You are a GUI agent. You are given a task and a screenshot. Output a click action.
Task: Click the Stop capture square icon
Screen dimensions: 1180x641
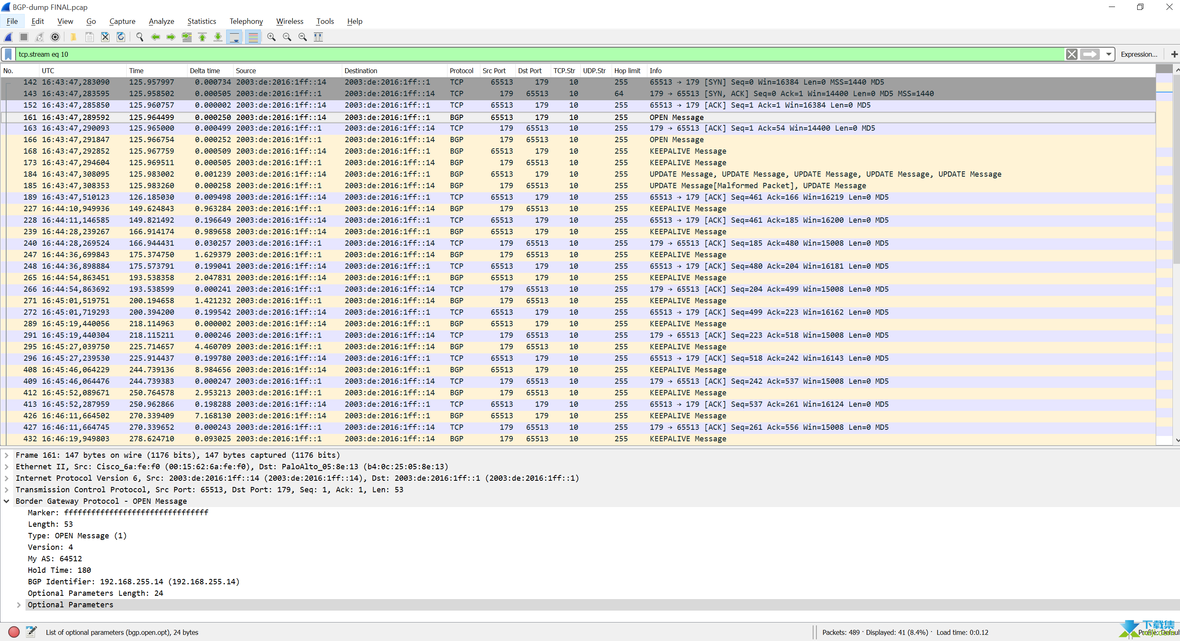click(x=24, y=37)
